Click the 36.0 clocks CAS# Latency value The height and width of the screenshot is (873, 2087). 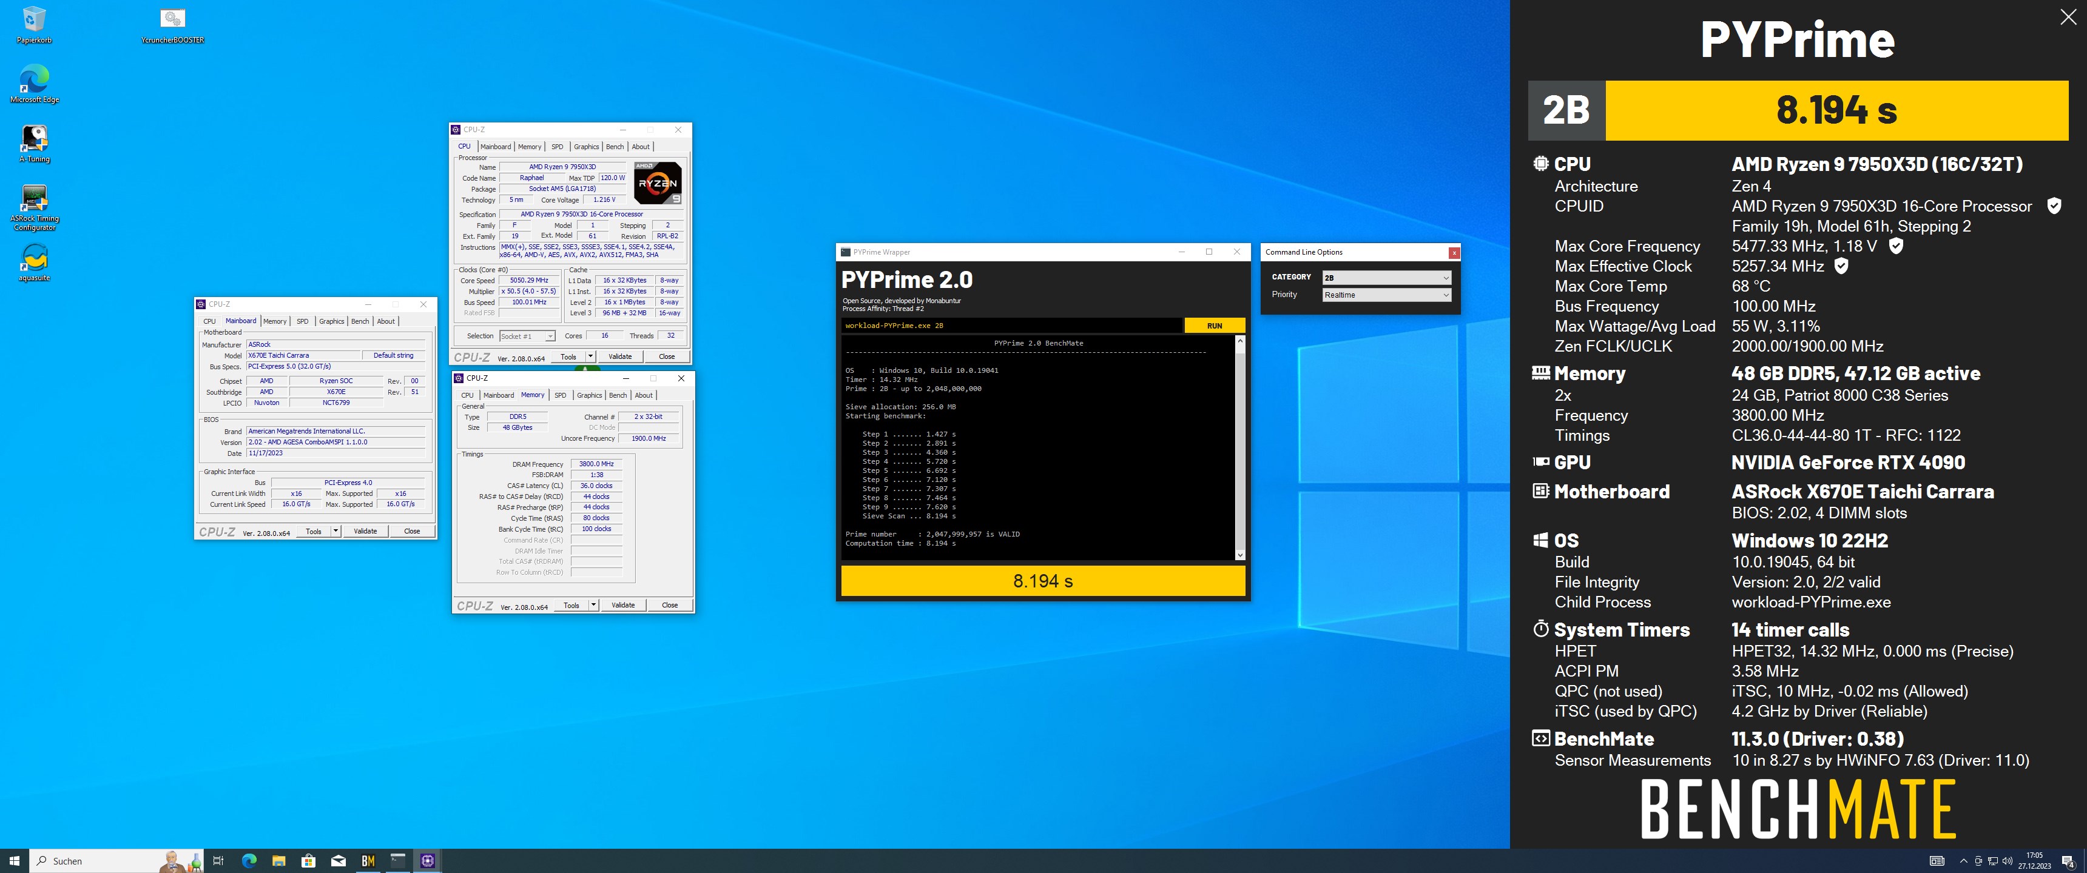tap(596, 486)
